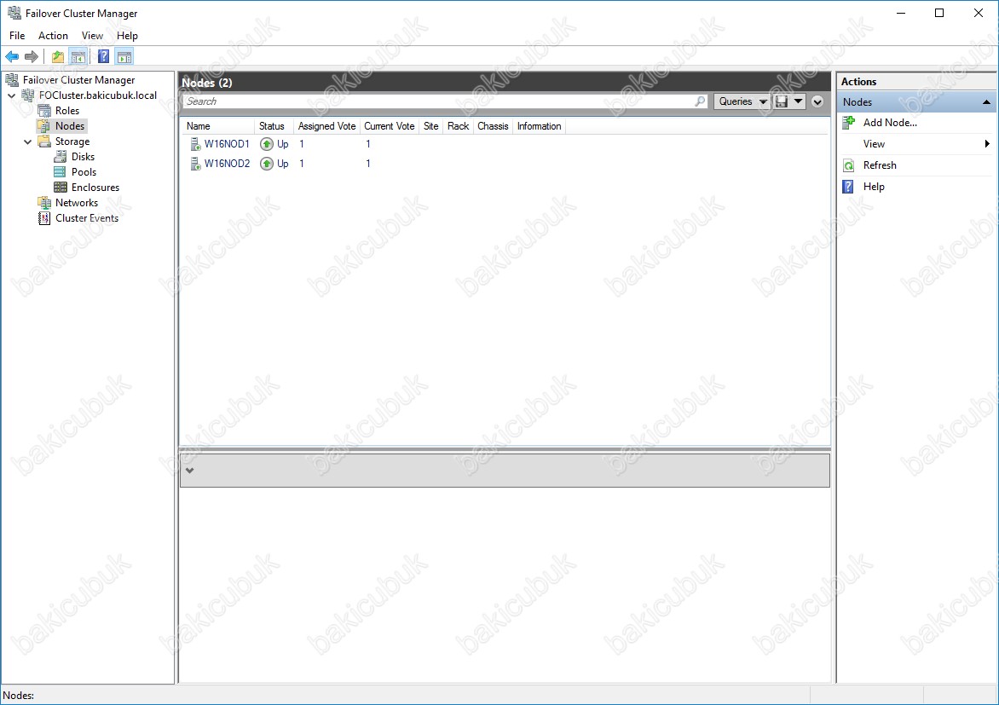Select the W16NOD1 node name

227,144
